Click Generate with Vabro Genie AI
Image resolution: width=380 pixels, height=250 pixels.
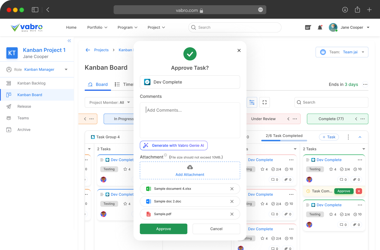pyautogui.click(x=174, y=145)
